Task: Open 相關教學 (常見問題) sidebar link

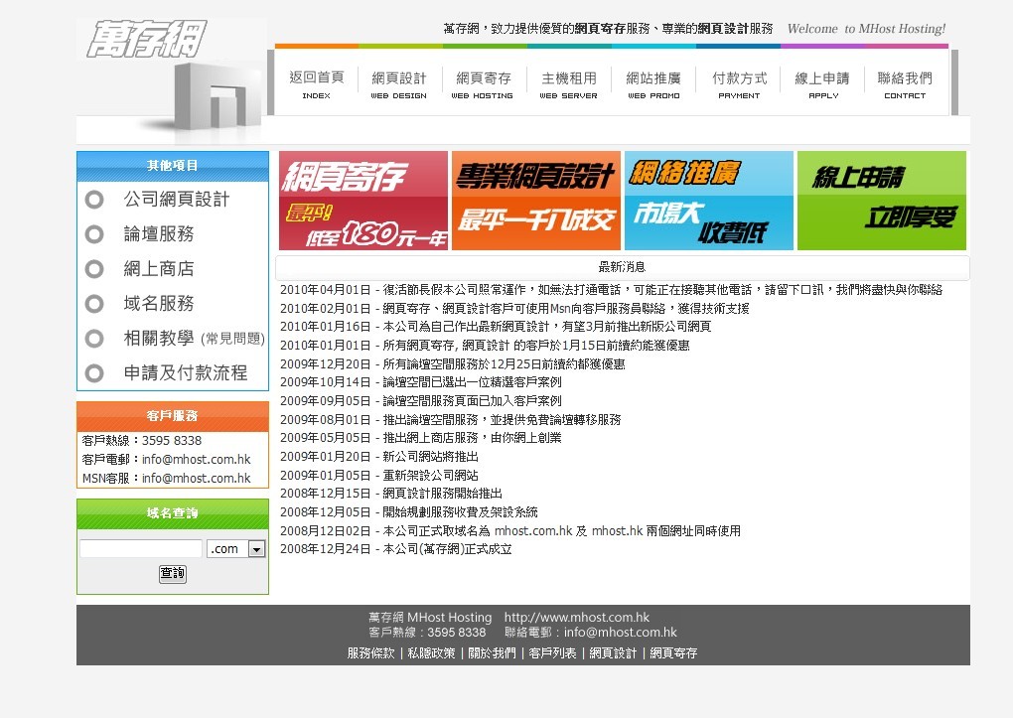Action: [x=194, y=339]
